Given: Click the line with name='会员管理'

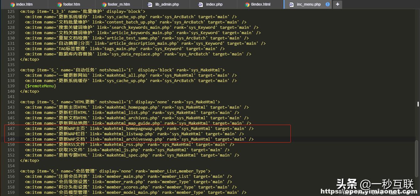Looking at the screenshot, I should pos(115,171).
